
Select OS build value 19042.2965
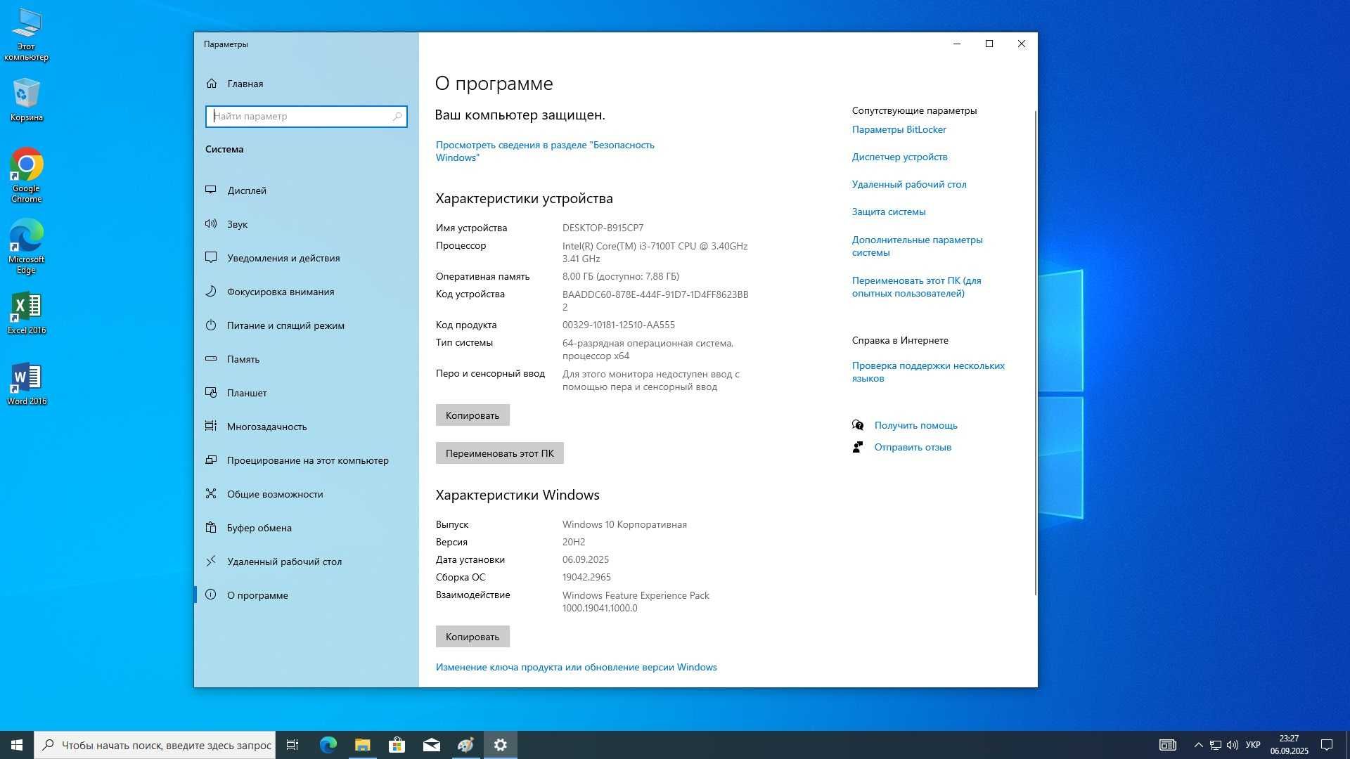point(586,577)
